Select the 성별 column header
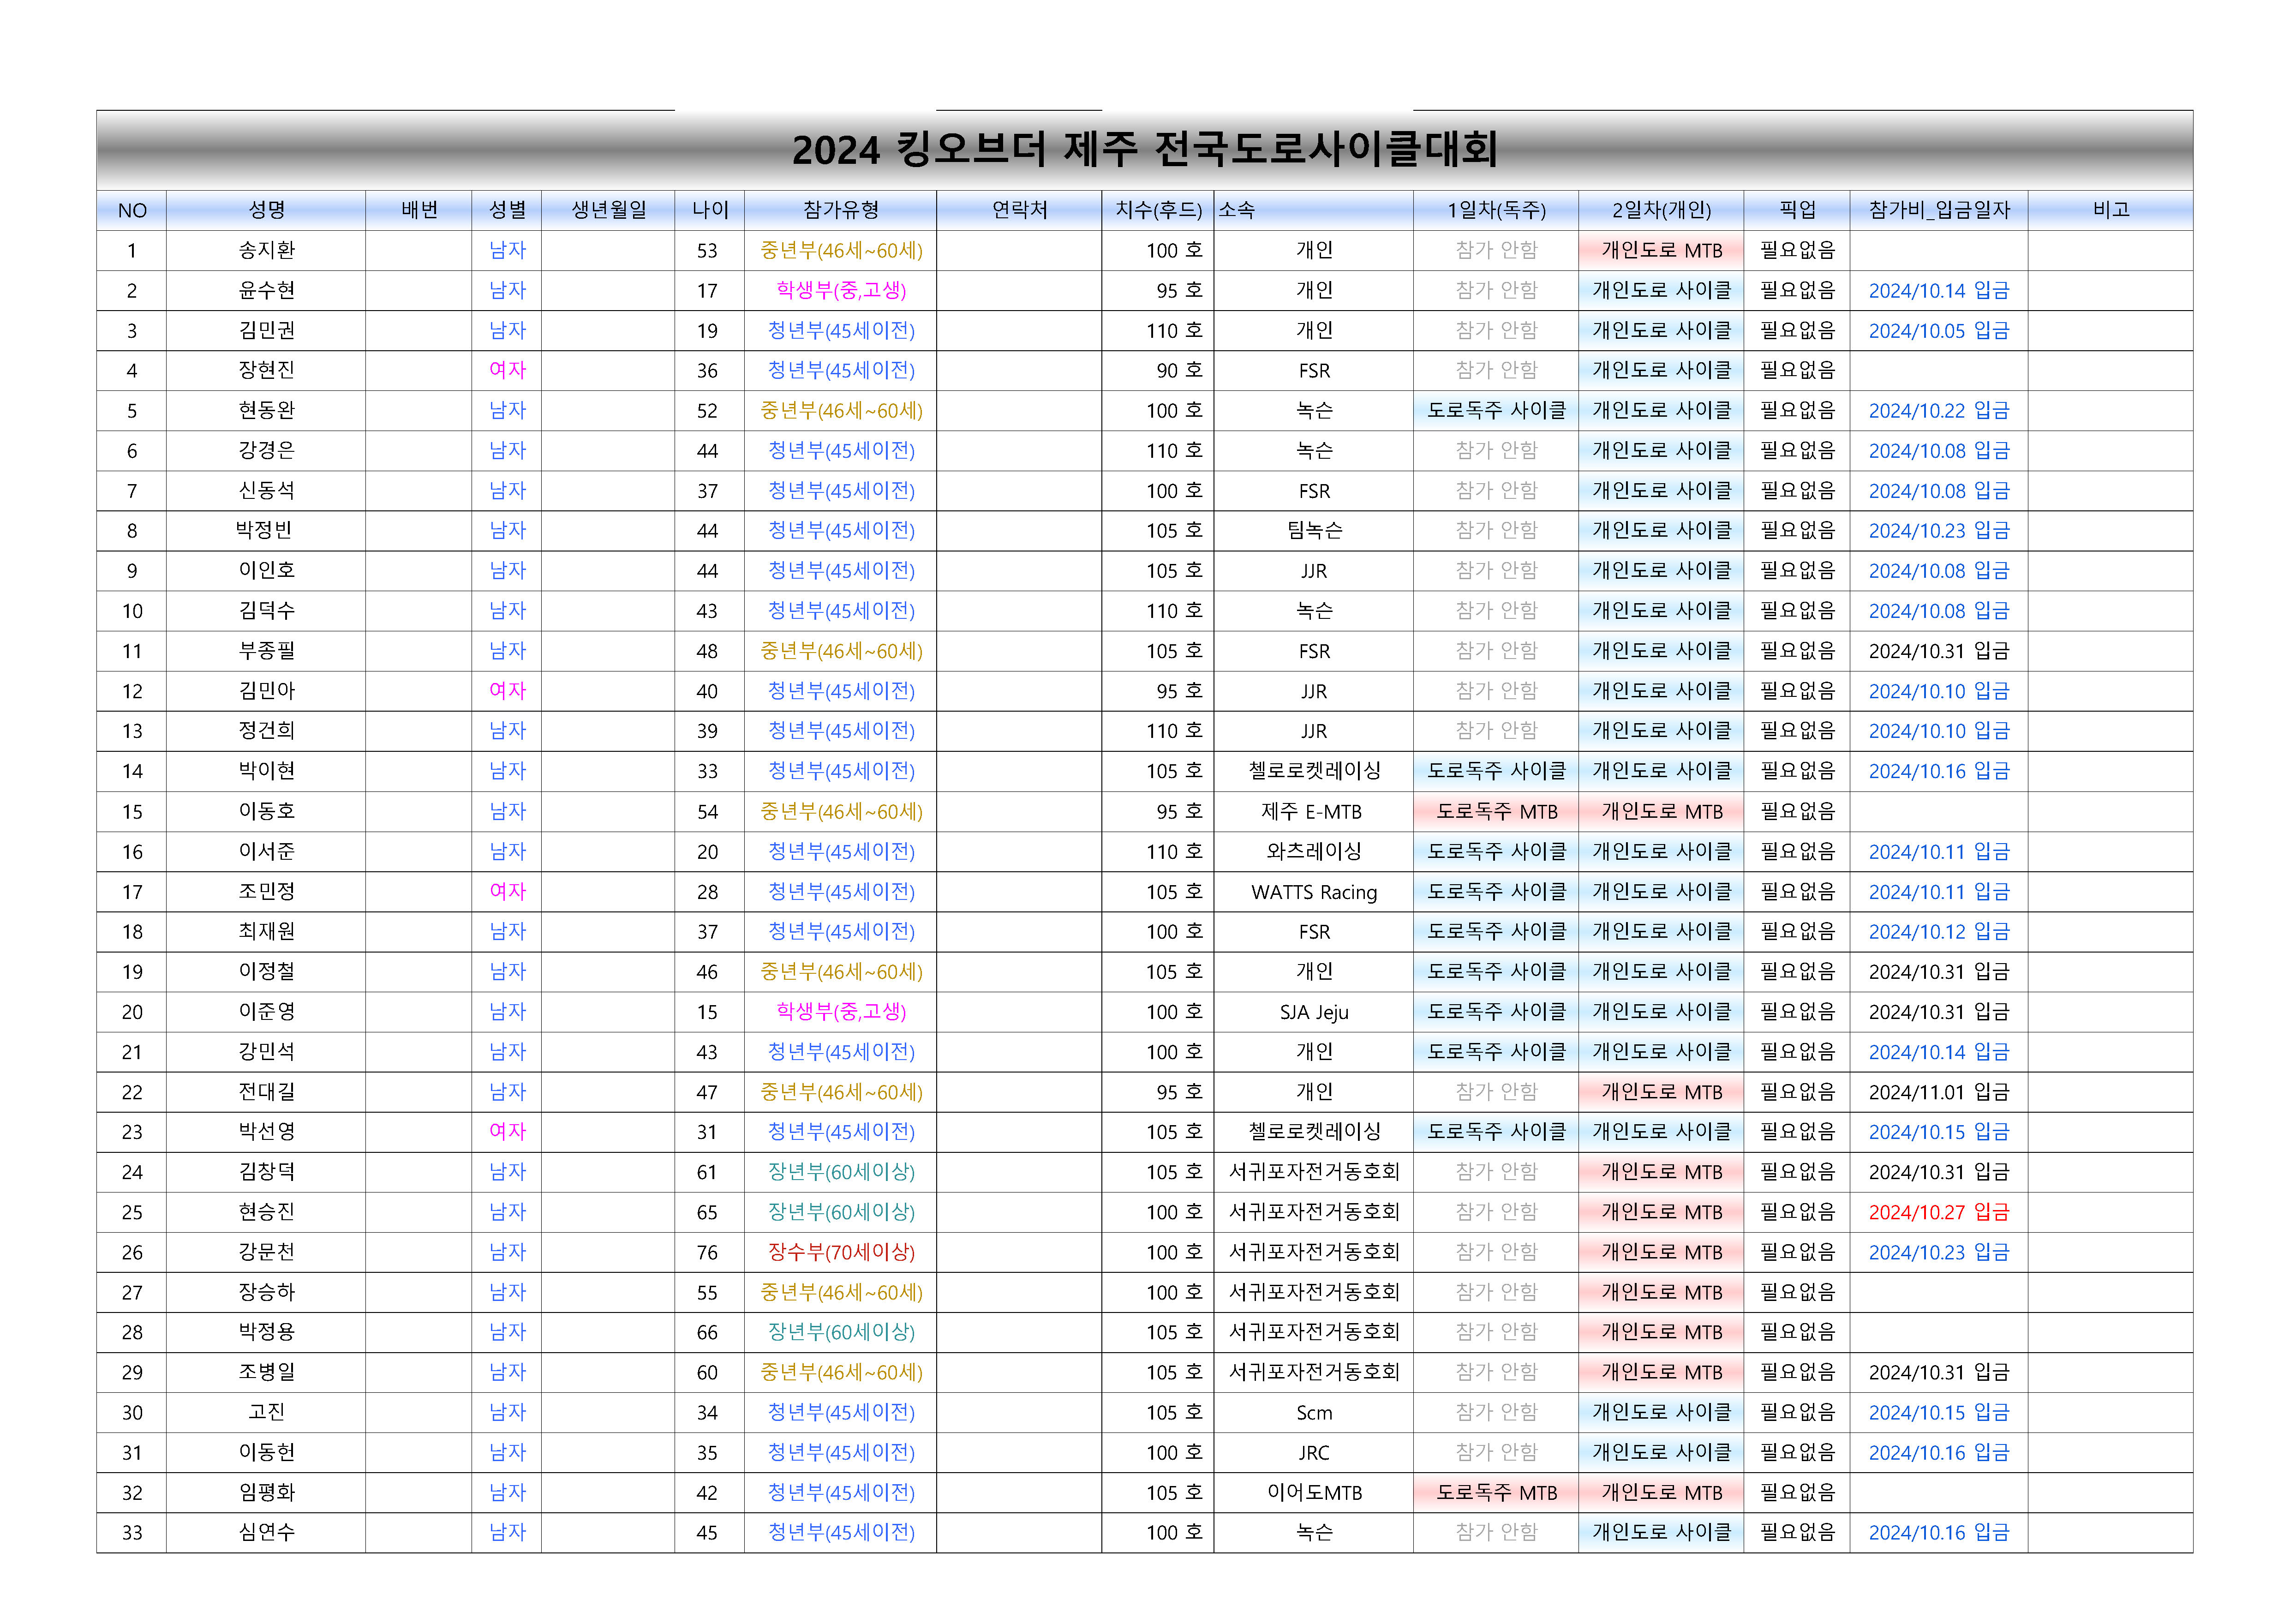The width and height of the screenshot is (2290, 1624). [507, 210]
